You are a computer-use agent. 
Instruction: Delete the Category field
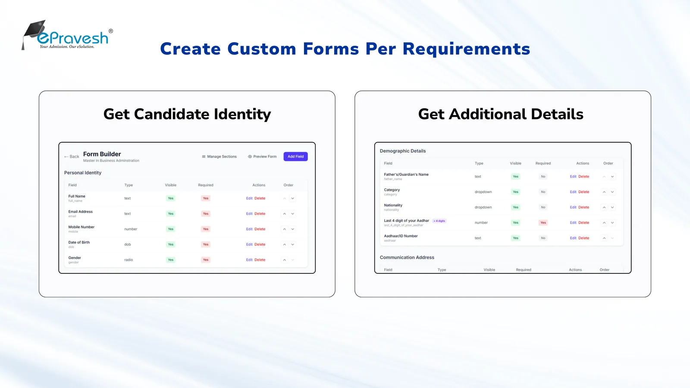coord(584,192)
